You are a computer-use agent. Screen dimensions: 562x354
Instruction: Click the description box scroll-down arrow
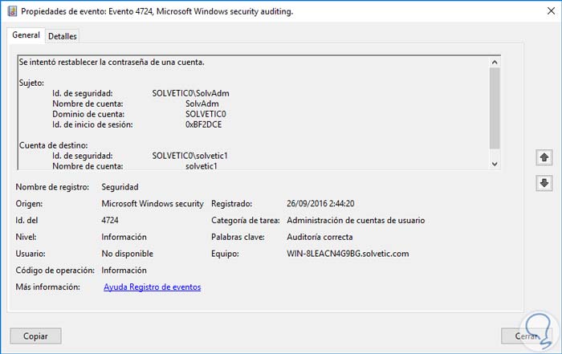(x=495, y=163)
